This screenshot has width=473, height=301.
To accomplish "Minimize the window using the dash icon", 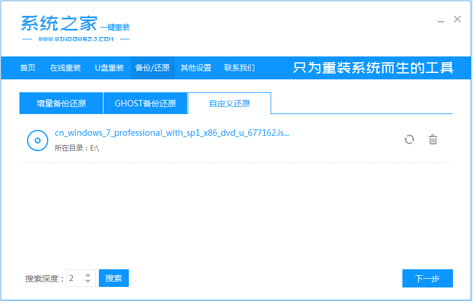I will click(441, 21).
